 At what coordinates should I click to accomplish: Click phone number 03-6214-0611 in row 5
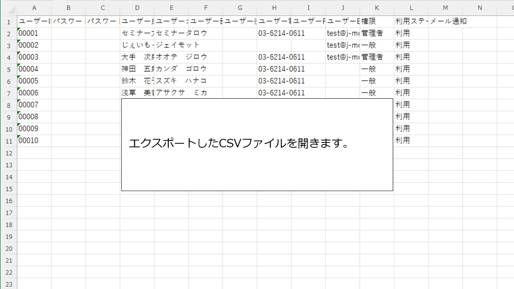[274, 69]
